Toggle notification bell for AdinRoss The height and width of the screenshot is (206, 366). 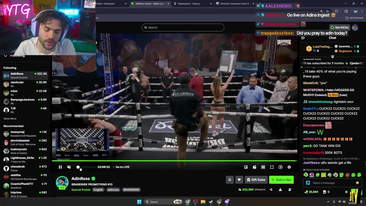tap(230, 180)
